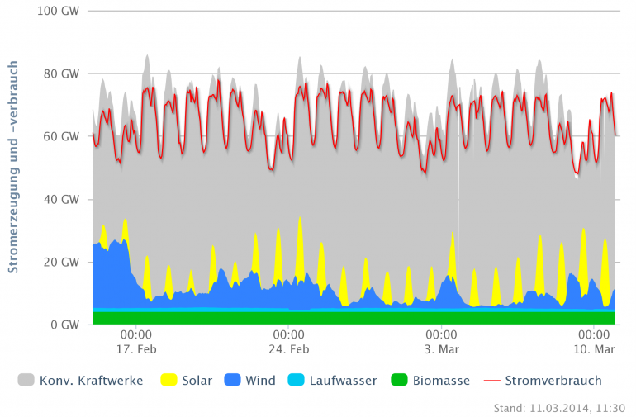The height and width of the screenshot is (417, 636).
Task: Click the 80 GW axis label
Action: pyautogui.click(x=61, y=73)
